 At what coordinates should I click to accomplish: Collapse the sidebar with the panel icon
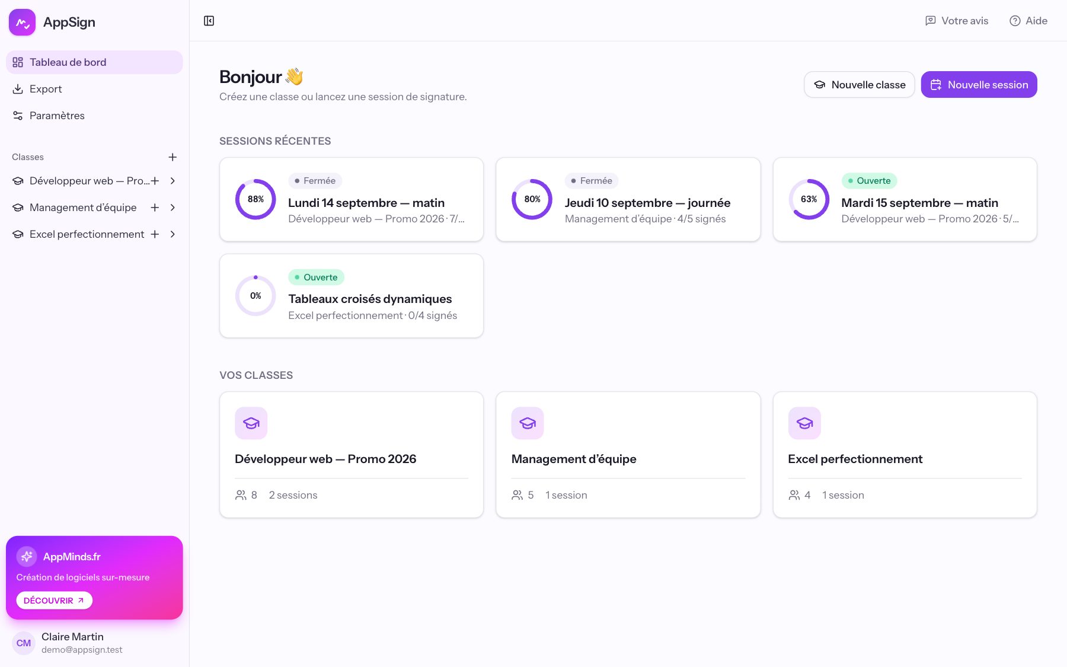[209, 21]
